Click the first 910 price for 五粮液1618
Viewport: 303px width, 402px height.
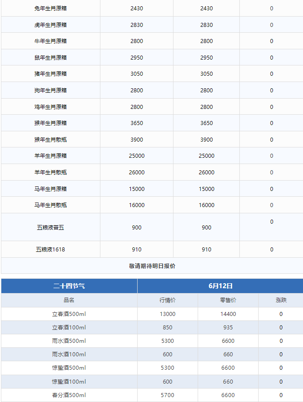tap(137, 250)
